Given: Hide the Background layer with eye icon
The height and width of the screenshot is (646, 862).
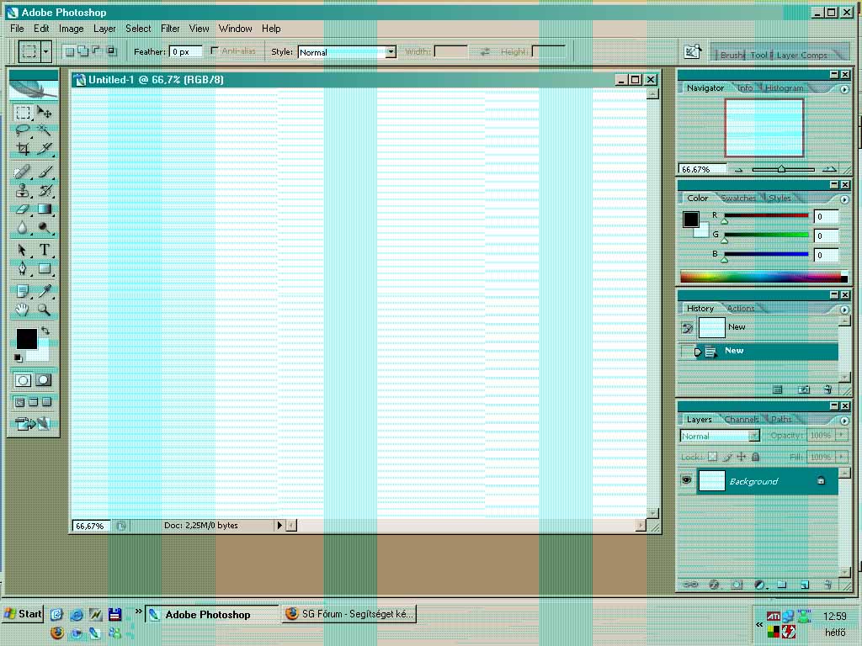Looking at the screenshot, I should click(x=687, y=480).
